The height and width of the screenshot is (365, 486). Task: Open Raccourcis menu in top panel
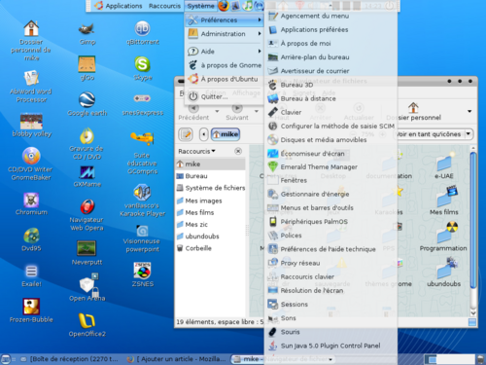tap(164, 6)
